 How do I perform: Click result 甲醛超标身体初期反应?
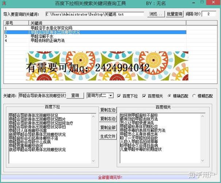click(139, 127)
